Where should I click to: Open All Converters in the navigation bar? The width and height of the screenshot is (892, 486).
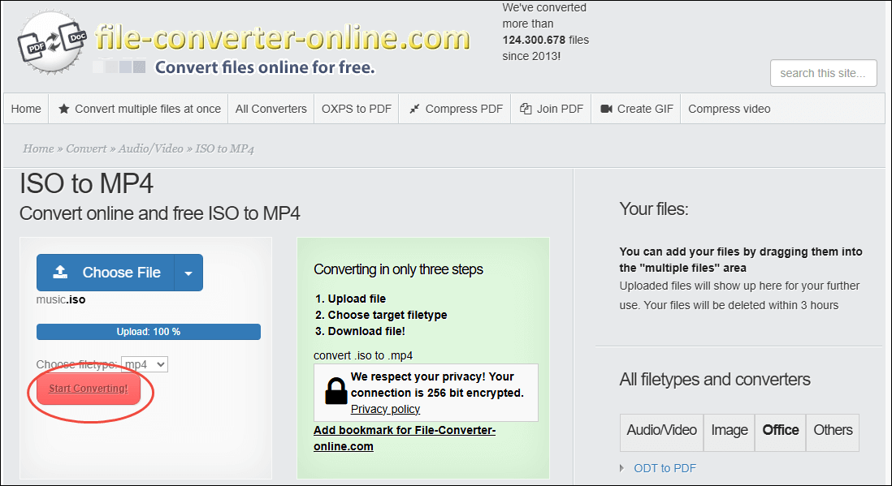(x=271, y=109)
